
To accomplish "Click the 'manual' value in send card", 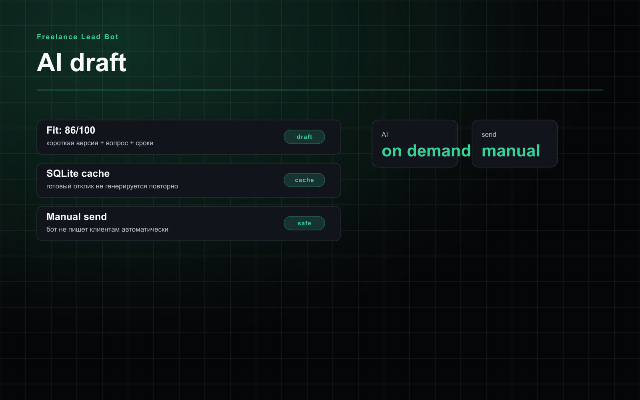I will pyautogui.click(x=511, y=151).
